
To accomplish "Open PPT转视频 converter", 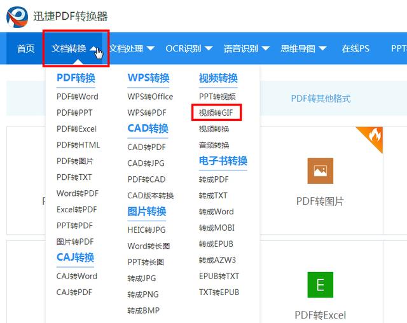I will 217,97.
